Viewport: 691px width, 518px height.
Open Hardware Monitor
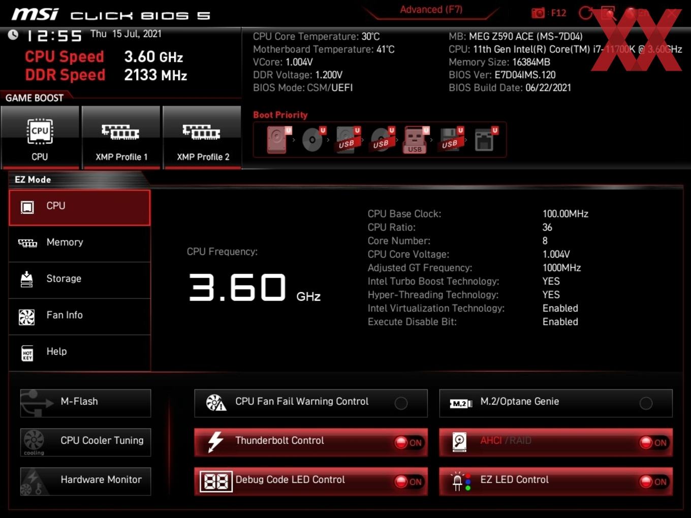pos(85,481)
